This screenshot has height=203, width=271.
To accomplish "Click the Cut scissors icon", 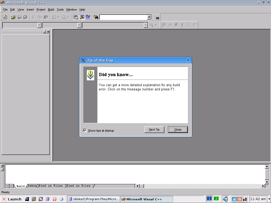I will 33,17.
